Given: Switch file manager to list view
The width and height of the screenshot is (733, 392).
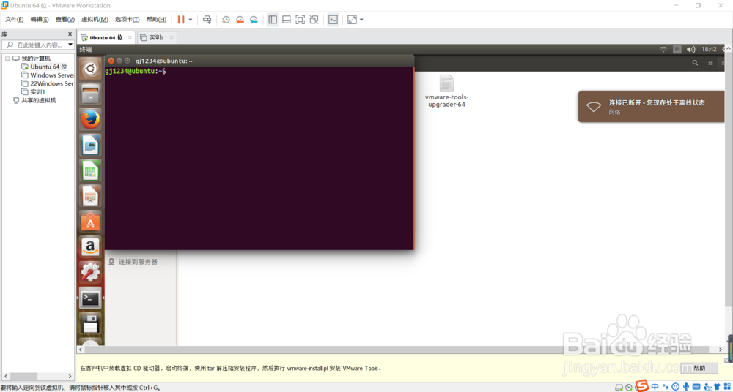Looking at the screenshot, I should pyautogui.click(x=710, y=63).
